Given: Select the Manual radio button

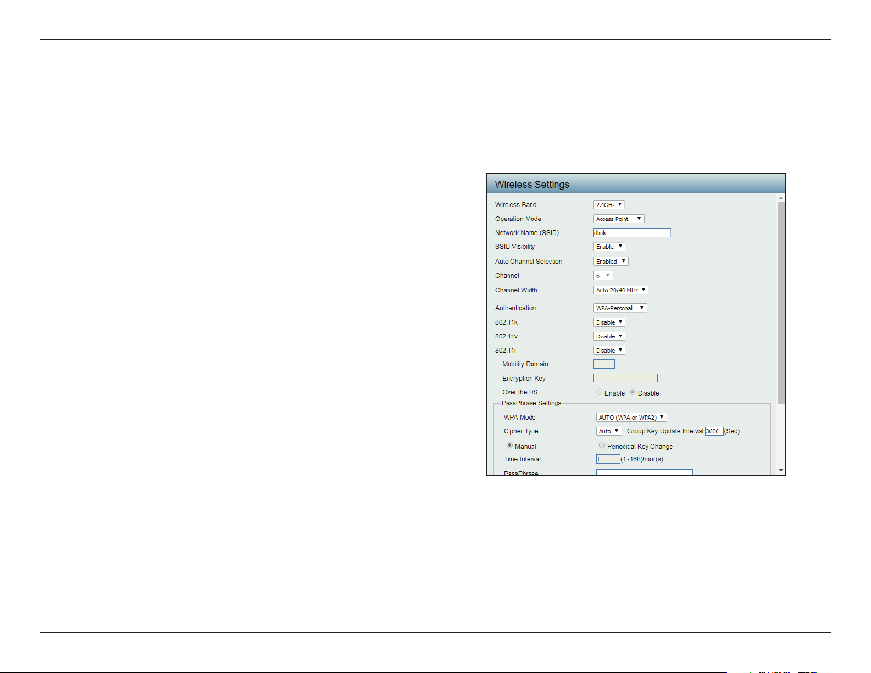Looking at the screenshot, I should tap(509, 446).
